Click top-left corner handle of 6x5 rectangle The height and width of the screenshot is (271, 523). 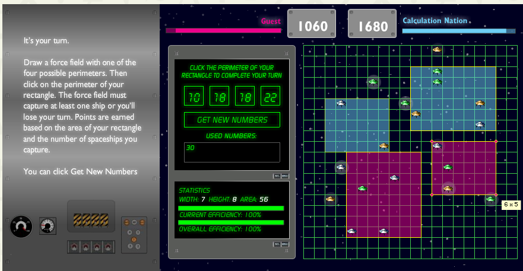(432, 142)
